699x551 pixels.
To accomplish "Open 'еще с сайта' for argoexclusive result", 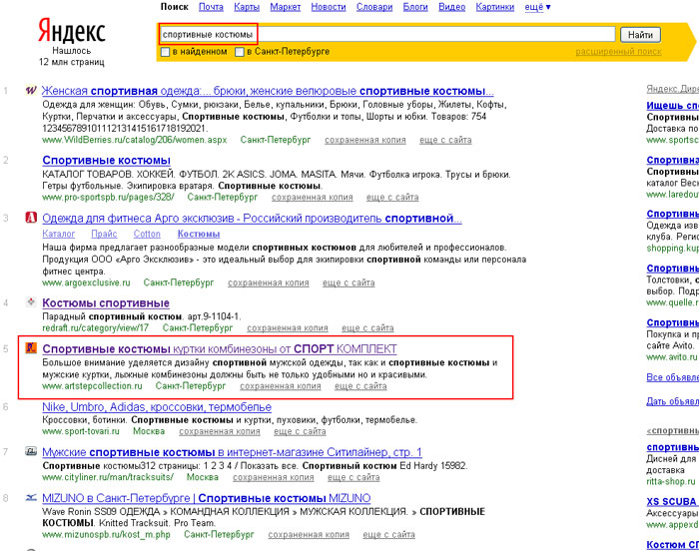I will pyautogui.click(x=349, y=282).
